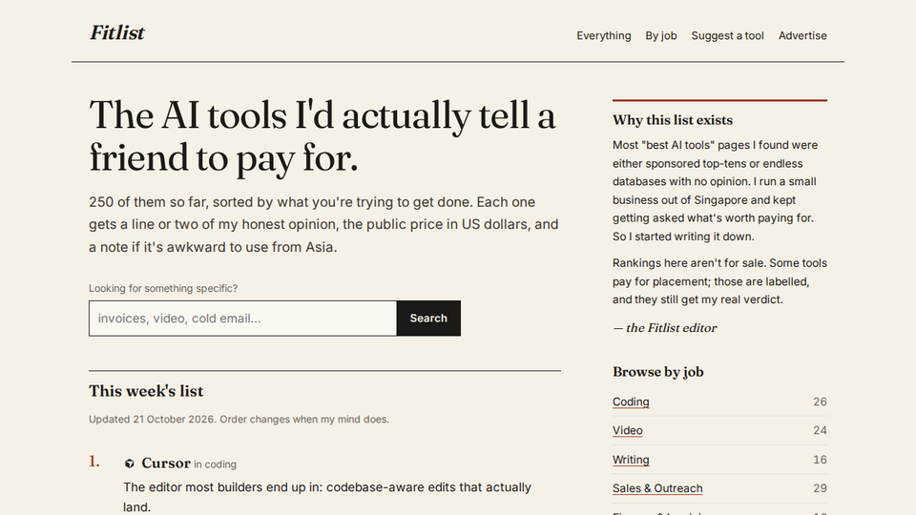Select the main headline about AI tools
Image resolution: width=916 pixels, height=515 pixels.
click(323, 136)
